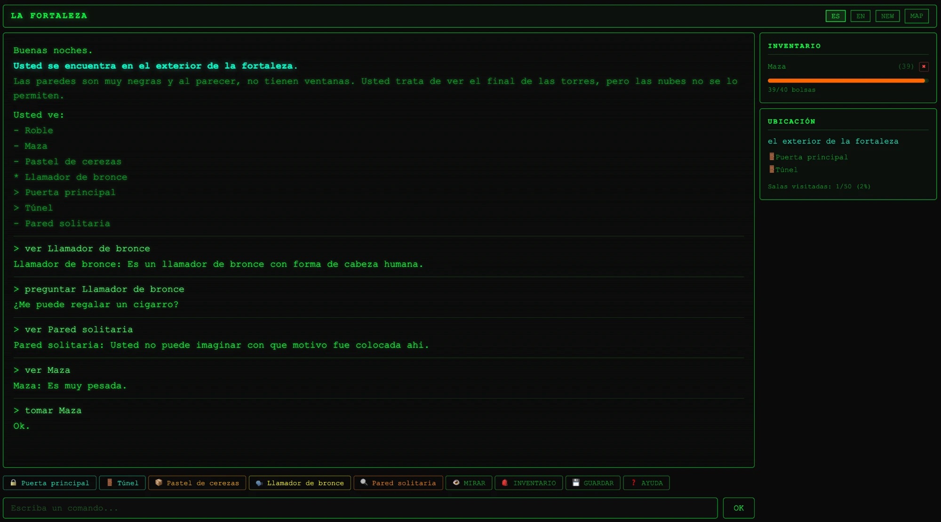The height and width of the screenshot is (522, 941).
Task: Click the backpack icon on INVENTARIO button
Action: pyautogui.click(x=505, y=482)
